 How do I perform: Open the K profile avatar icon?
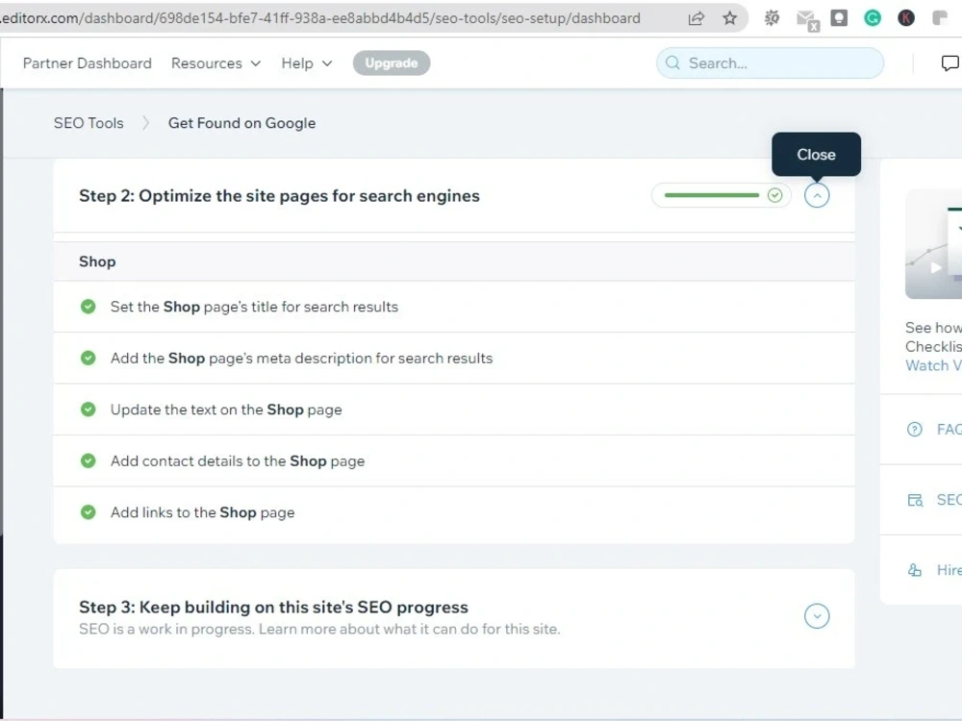point(906,18)
